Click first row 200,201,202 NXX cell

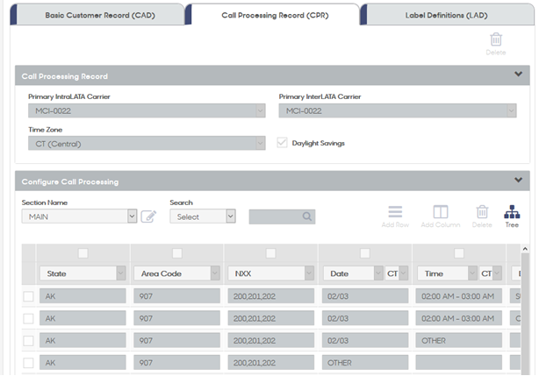click(x=270, y=295)
